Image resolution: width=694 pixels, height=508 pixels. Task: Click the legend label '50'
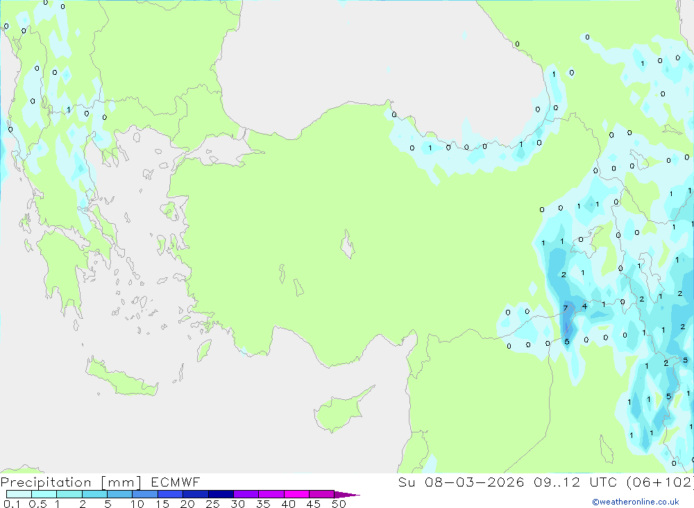point(339,504)
